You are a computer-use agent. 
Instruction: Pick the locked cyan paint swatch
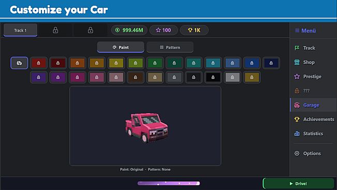tap(213, 63)
